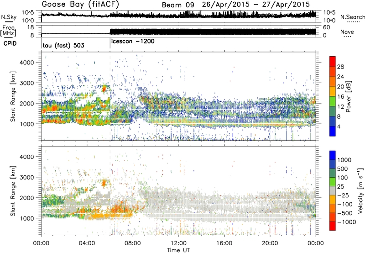Click the '20:00' time tick label
The image size is (365, 253).
pyautogui.click(x=270, y=243)
